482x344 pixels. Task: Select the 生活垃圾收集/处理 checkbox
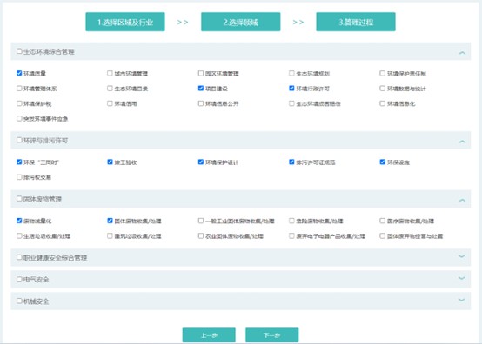[19, 235]
